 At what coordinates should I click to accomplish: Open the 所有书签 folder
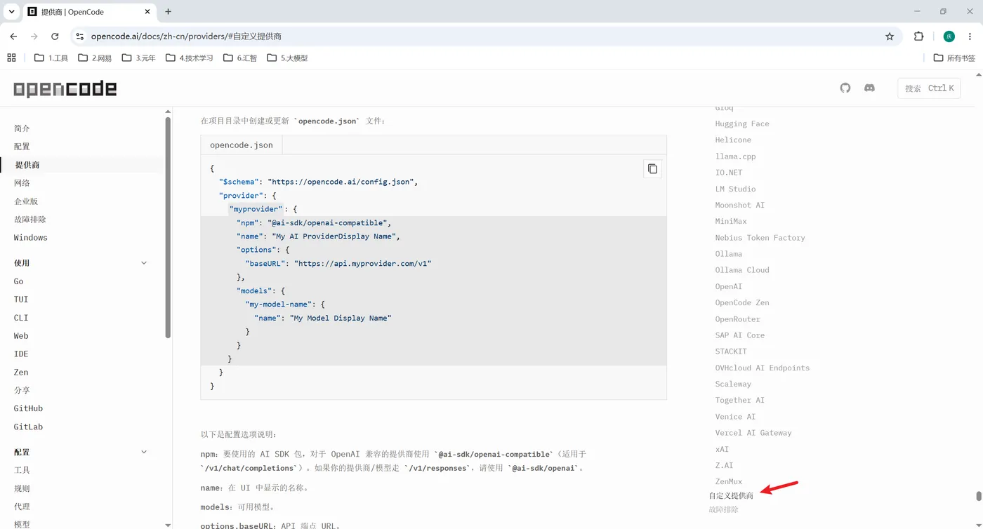coord(954,58)
